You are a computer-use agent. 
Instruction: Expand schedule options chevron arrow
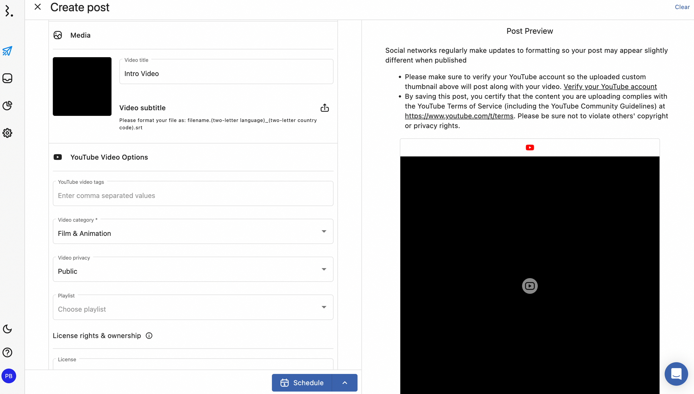(x=345, y=383)
